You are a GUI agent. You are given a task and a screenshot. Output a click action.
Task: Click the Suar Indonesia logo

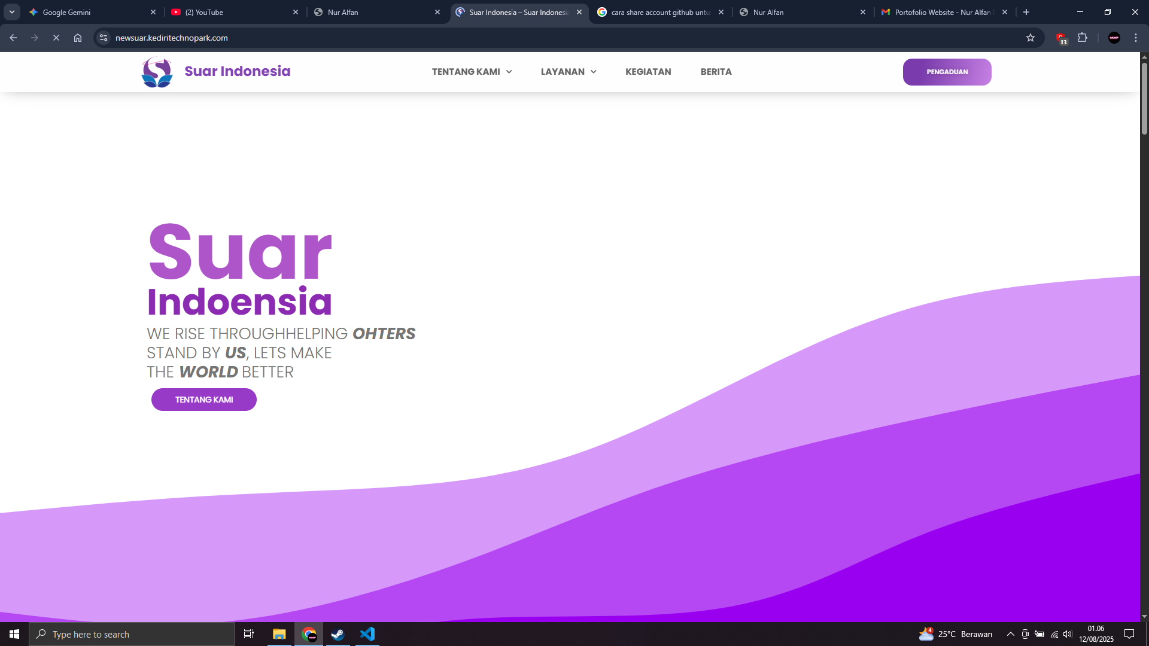157,72
